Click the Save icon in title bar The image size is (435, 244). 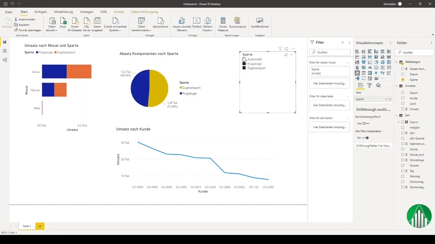pos(5,4)
